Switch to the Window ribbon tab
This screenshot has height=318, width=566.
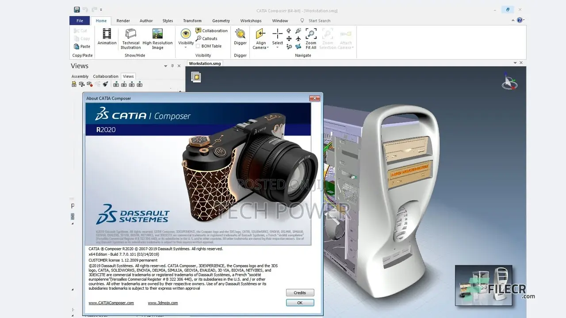[280, 21]
